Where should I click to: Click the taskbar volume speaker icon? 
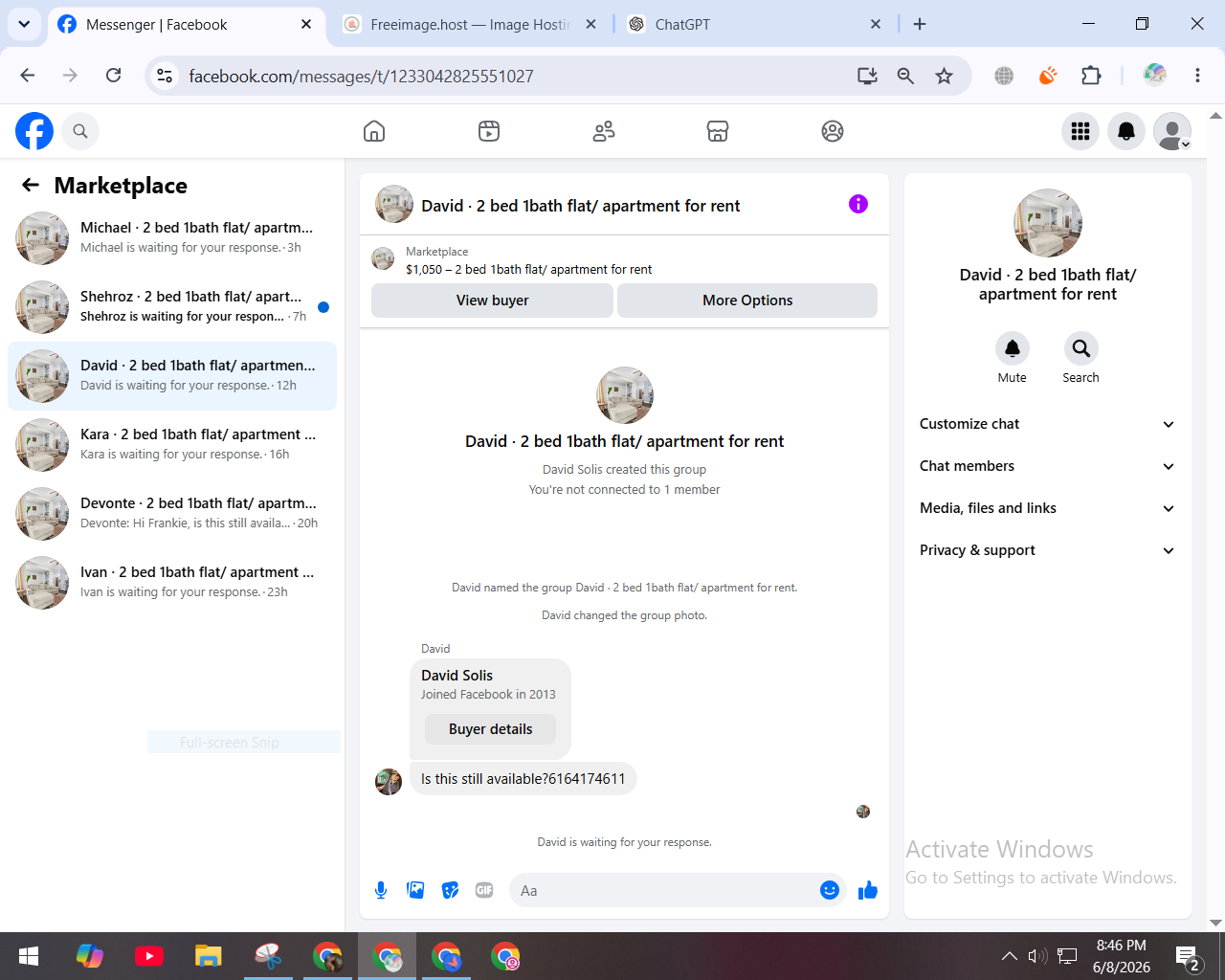(x=1037, y=956)
